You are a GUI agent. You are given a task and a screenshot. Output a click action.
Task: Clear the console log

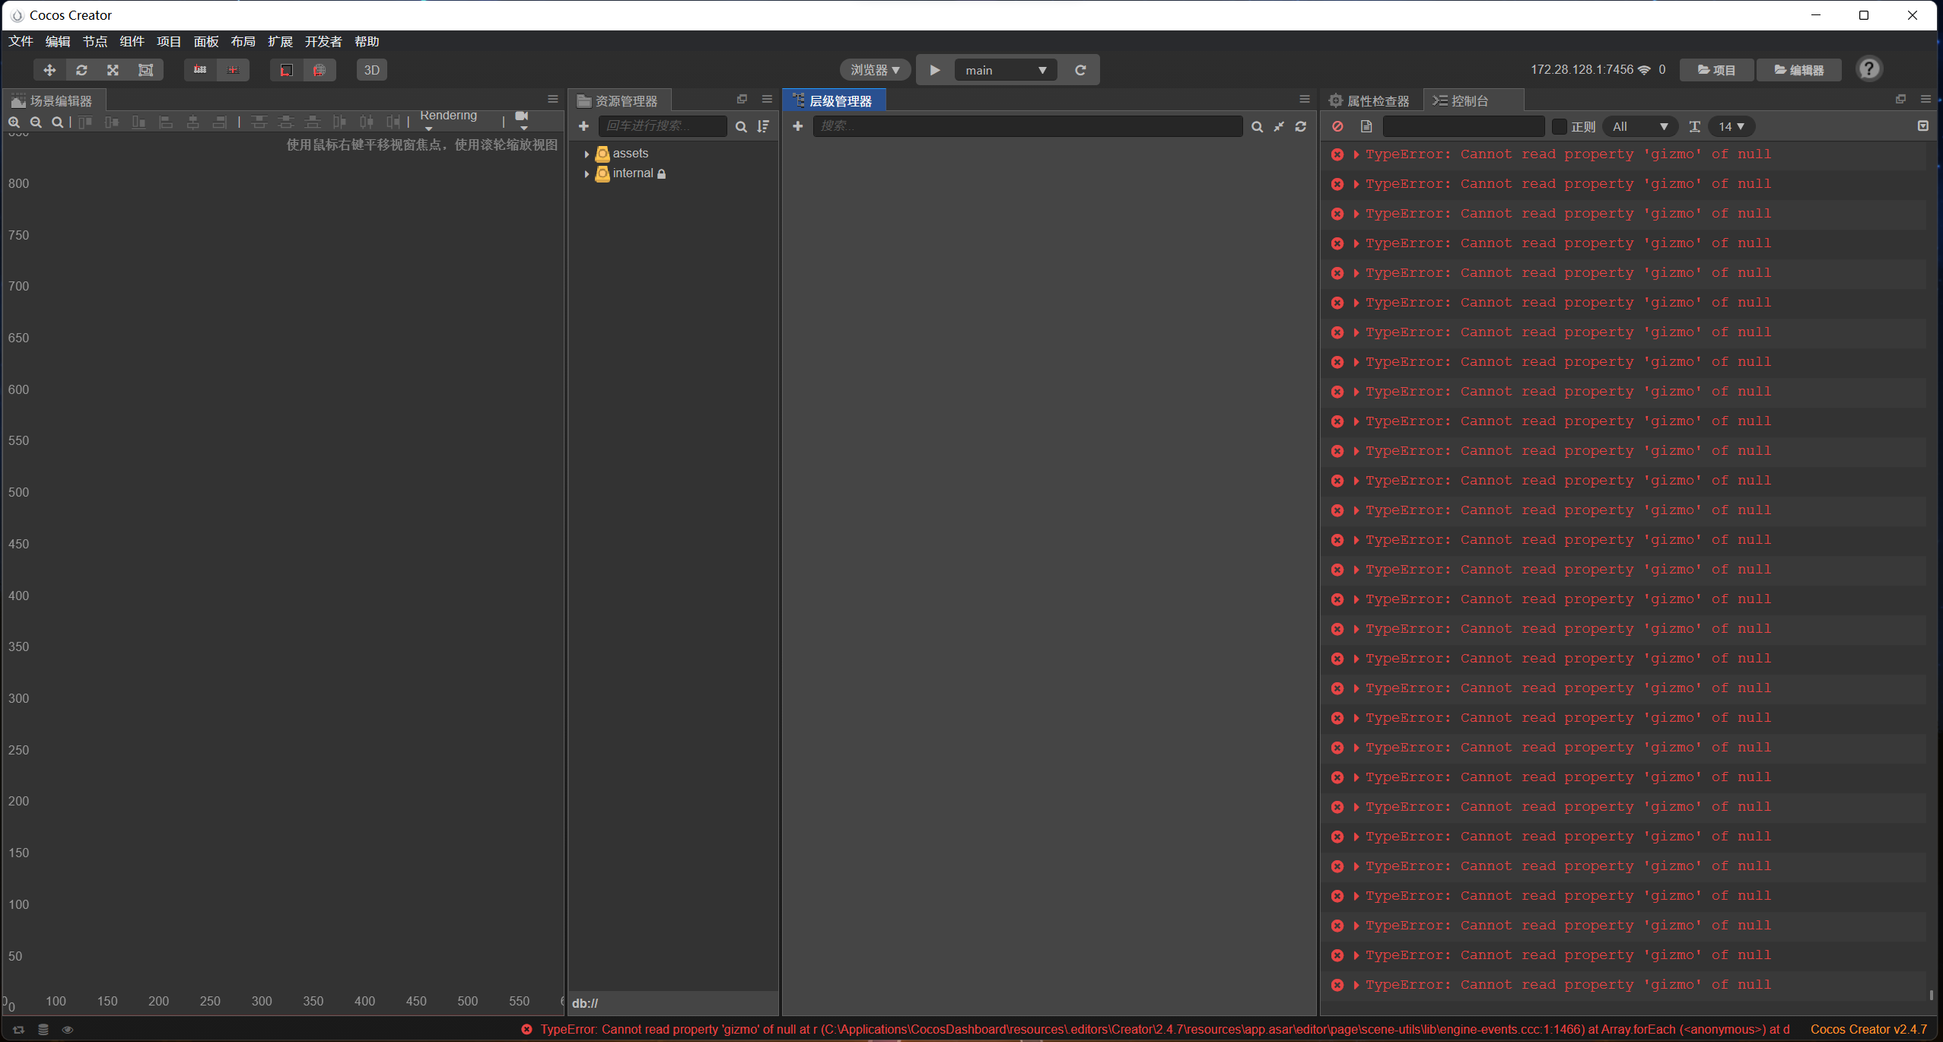click(1337, 126)
